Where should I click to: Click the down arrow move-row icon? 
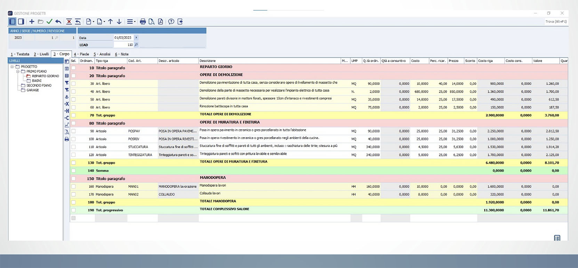click(119, 22)
